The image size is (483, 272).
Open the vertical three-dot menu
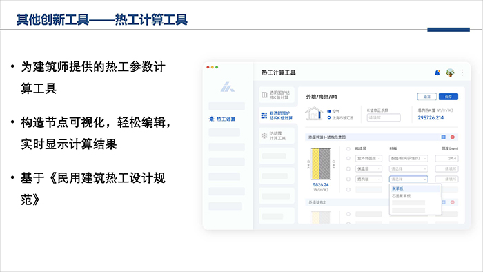click(462, 72)
